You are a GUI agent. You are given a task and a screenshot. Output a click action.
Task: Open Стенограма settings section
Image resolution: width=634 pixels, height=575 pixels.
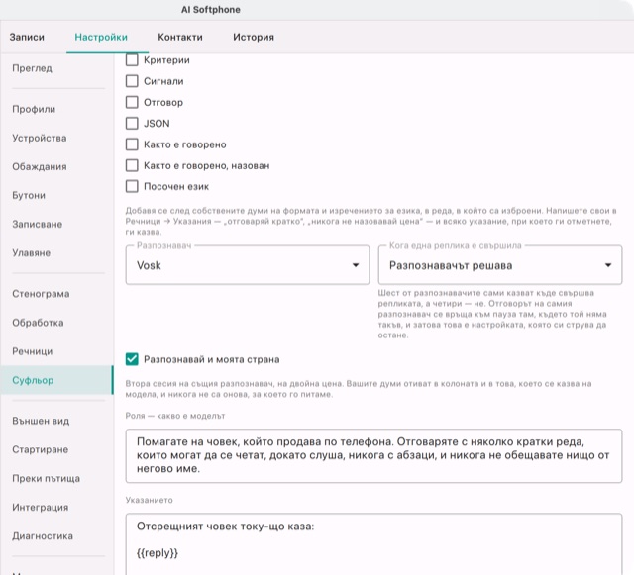56,294
